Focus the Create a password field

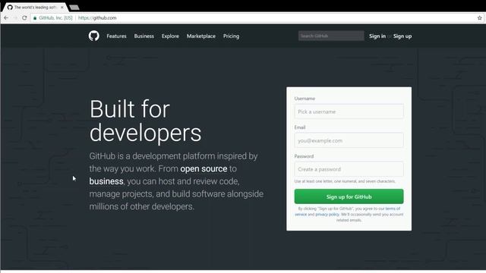pos(349,169)
